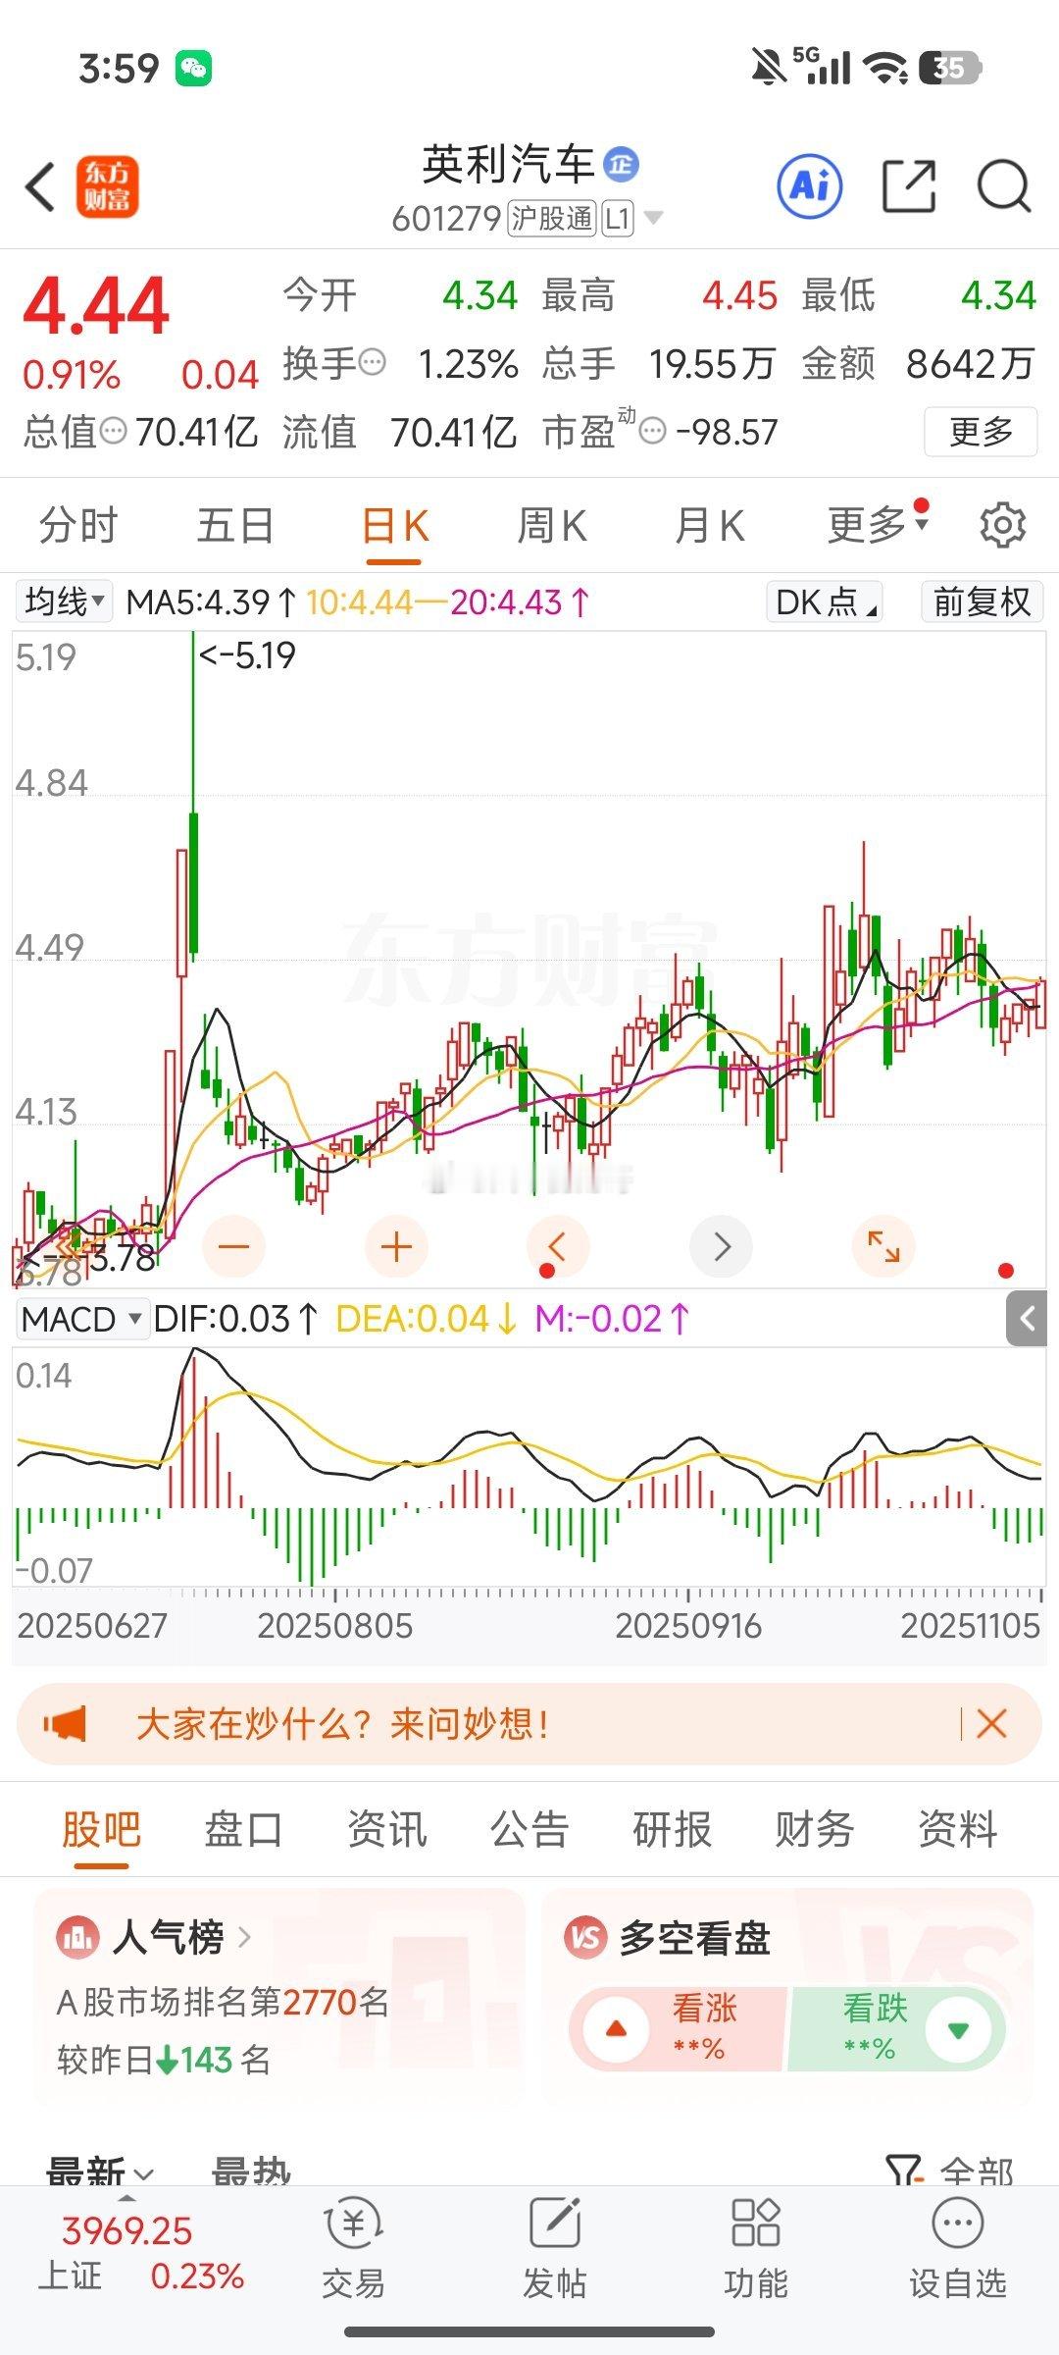This screenshot has height=2355, width=1059.
Task: Toggle 前复权 adjustment button
Action: tap(982, 602)
